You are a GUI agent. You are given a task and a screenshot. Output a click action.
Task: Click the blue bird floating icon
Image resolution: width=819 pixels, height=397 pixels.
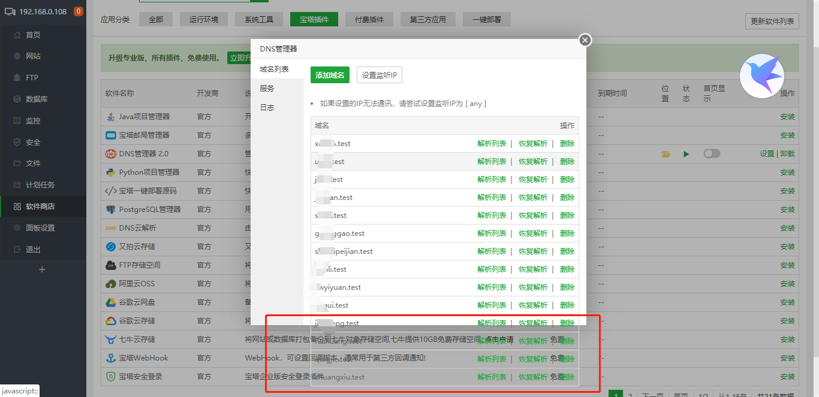coord(761,75)
